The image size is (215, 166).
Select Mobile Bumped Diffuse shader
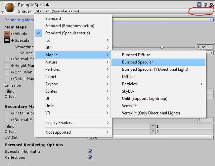(158, 55)
